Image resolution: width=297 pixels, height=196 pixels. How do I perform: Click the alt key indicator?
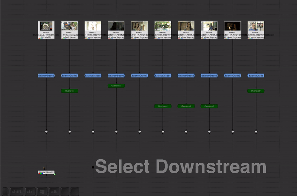click(x=54, y=192)
